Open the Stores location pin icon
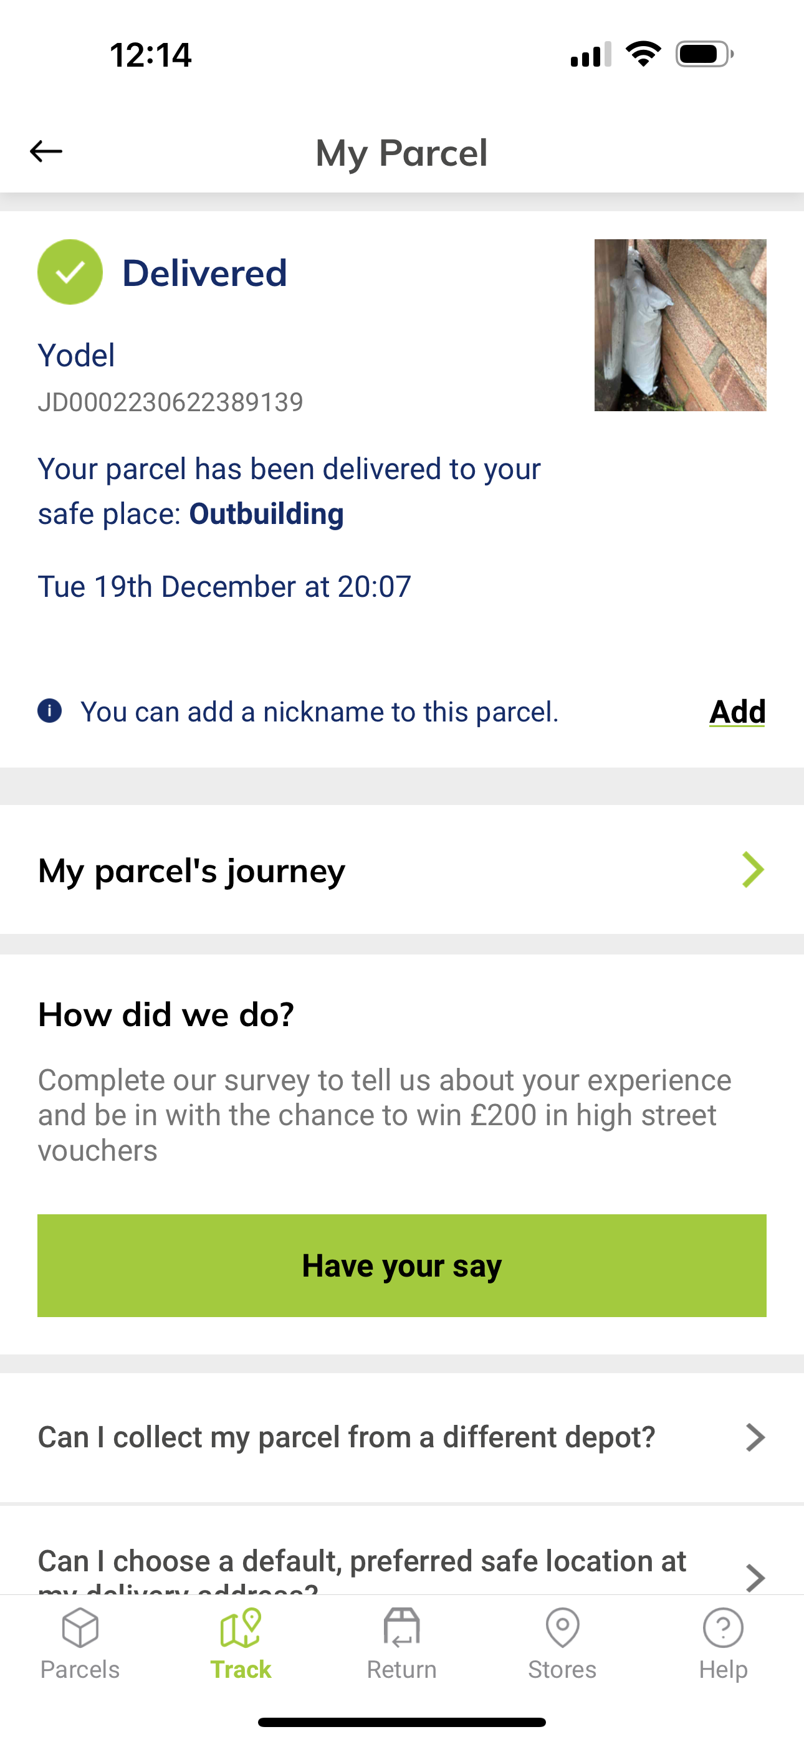This screenshot has width=804, height=1742. [562, 1628]
